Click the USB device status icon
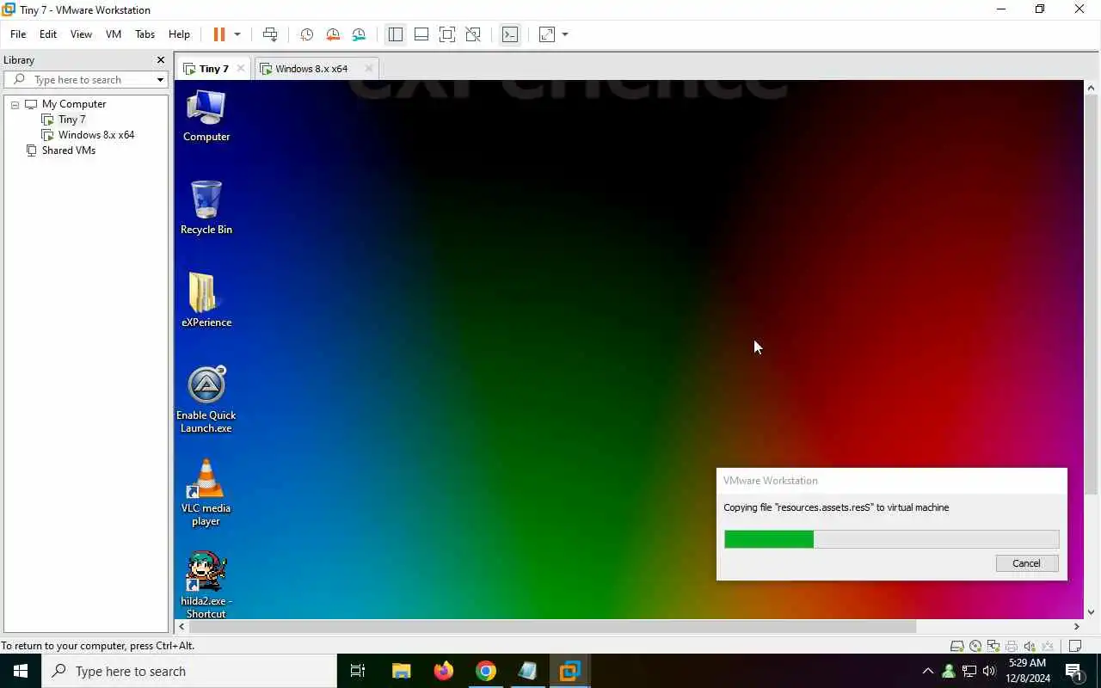The image size is (1101, 688). (1048, 646)
